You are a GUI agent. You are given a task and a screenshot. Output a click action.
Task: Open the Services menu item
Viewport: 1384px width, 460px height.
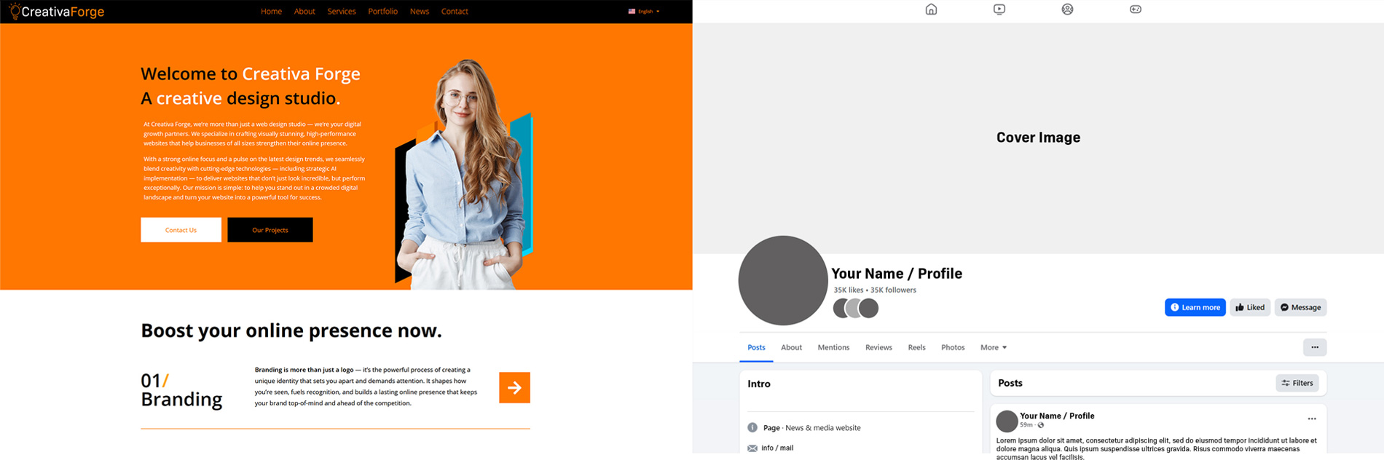pyautogui.click(x=341, y=12)
